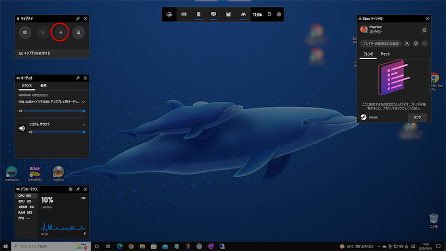Image resolution: width=446 pixels, height=251 pixels.
Task: Open the Game Bar settings gear
Action: (279, 14)
